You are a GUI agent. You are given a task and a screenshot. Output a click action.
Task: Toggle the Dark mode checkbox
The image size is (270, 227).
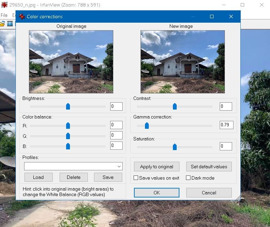(188, 178)
